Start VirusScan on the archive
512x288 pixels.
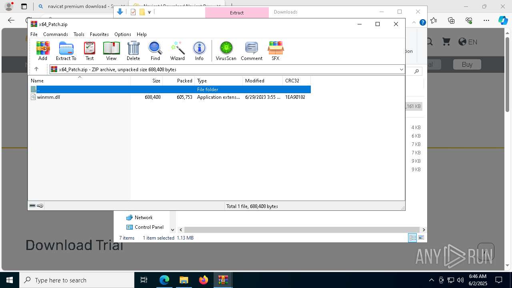point(226,51)
